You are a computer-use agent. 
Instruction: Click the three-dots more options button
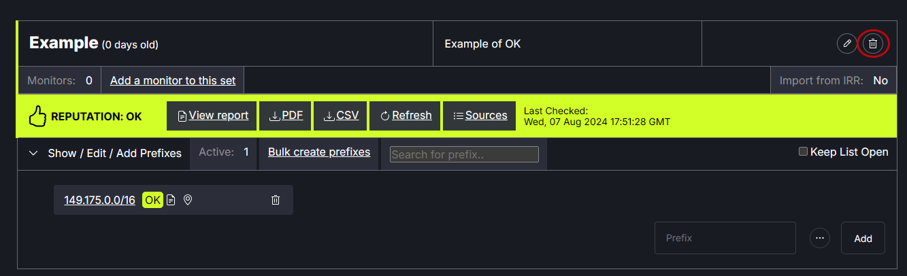coord(820,238)
